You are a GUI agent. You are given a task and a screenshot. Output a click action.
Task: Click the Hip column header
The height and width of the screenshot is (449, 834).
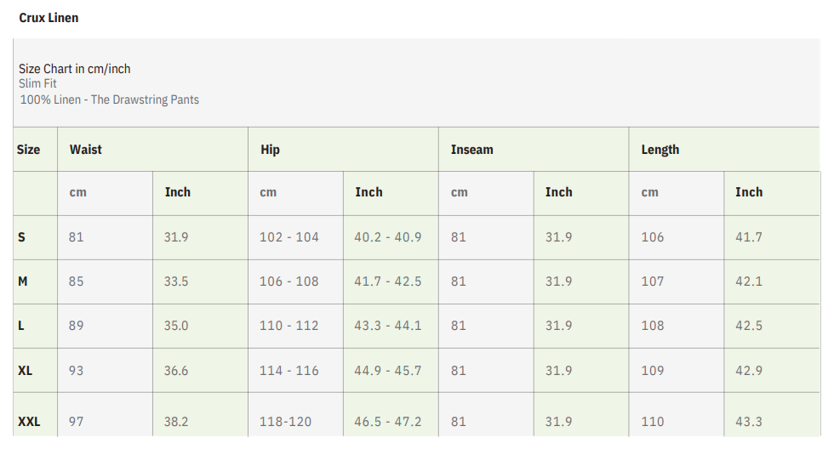click(270, 150)
